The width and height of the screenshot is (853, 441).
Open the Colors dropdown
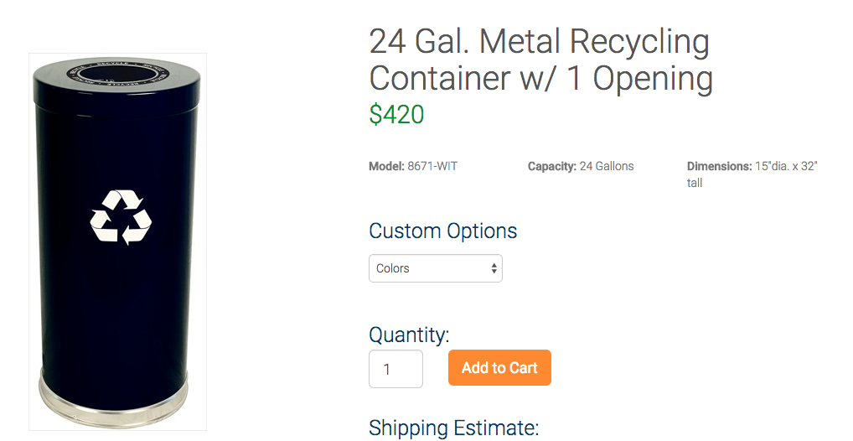click(435, 268)
